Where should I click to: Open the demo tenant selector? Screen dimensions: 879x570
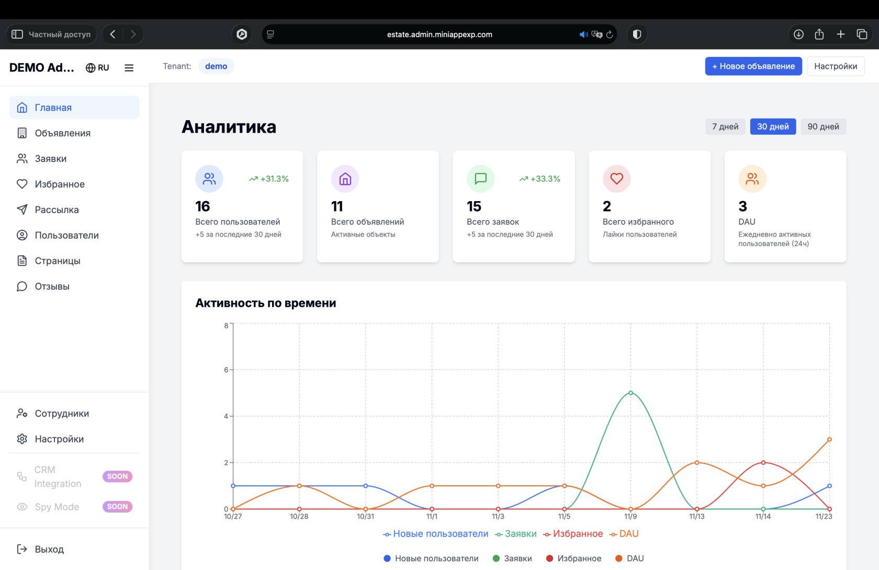(x=216, y=66)
